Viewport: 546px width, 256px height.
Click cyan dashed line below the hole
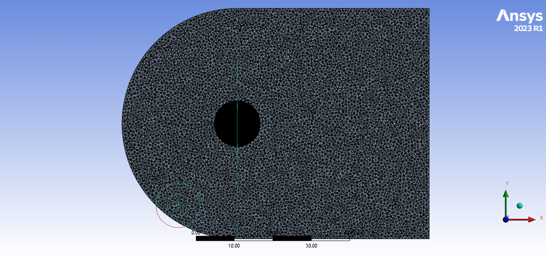237,190
